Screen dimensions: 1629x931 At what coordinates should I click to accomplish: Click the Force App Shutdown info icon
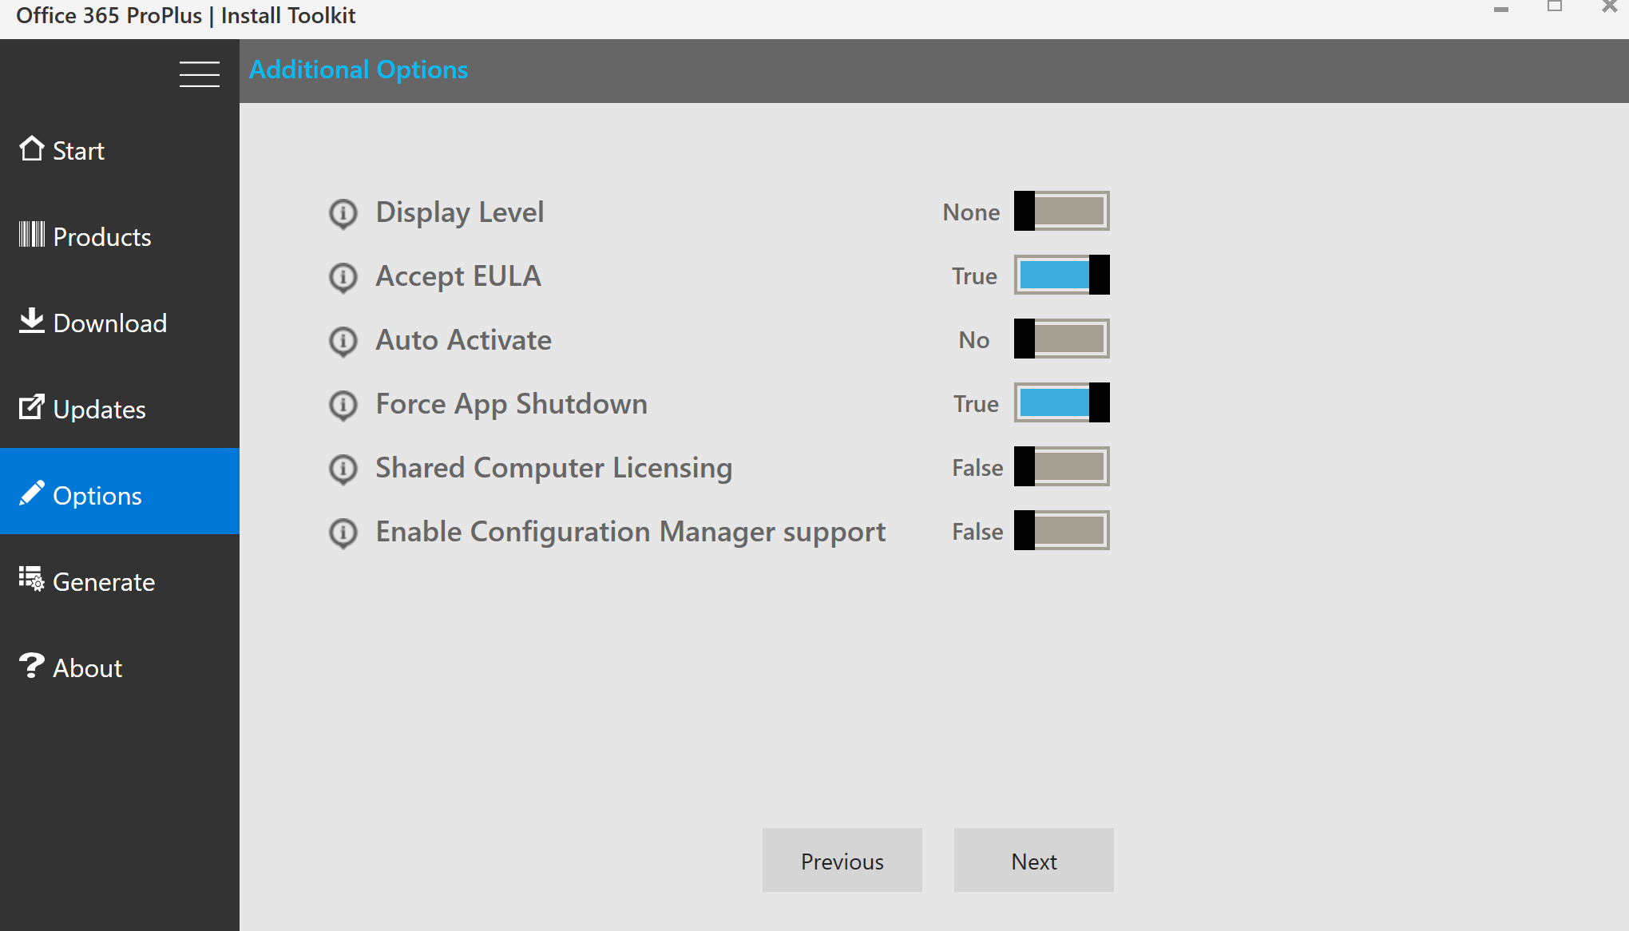(343, 405)
